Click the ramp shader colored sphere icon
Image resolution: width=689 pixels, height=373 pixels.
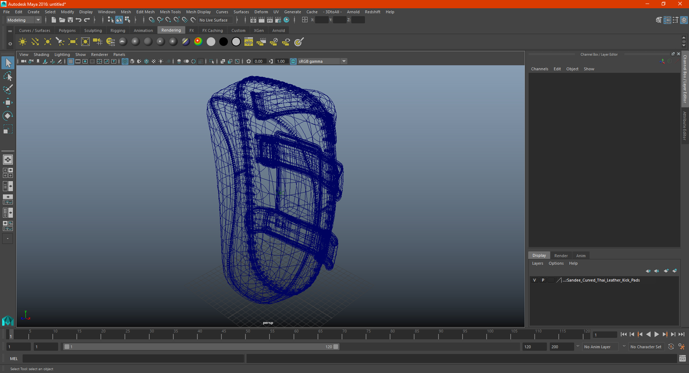coord(198,42)
